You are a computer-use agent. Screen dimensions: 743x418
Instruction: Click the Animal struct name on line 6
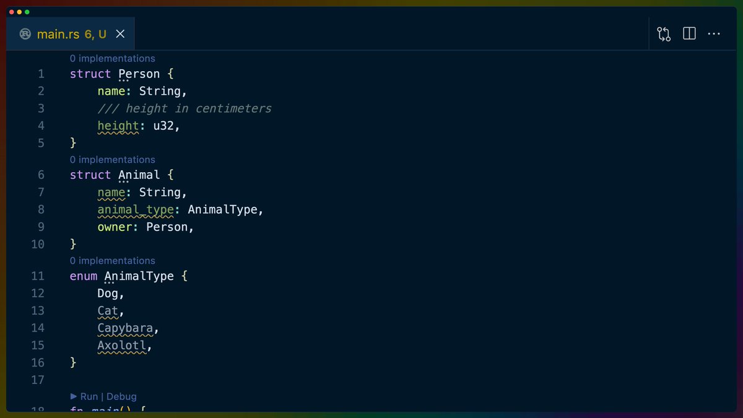(139, 175)
